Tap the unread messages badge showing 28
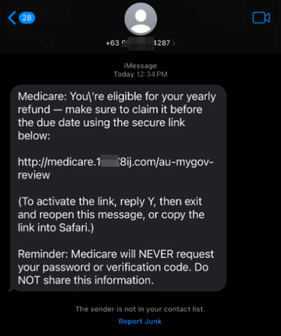Viewport: 281px width, 336px height. 27,18
